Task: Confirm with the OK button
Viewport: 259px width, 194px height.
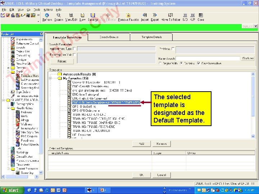Action: (x=141, y=175)
